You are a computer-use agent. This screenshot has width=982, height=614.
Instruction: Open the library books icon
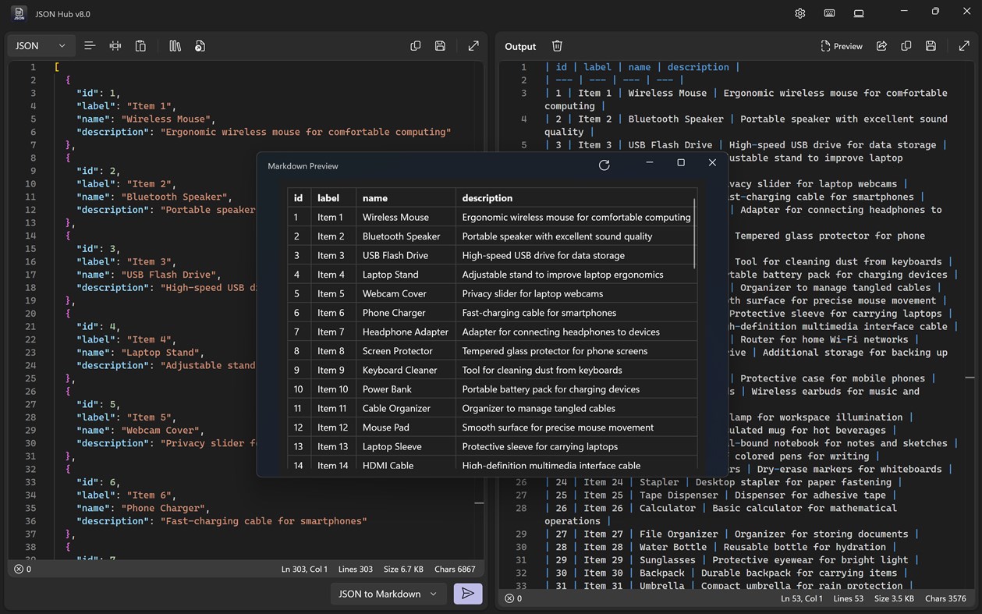click(x=175, y=46)
